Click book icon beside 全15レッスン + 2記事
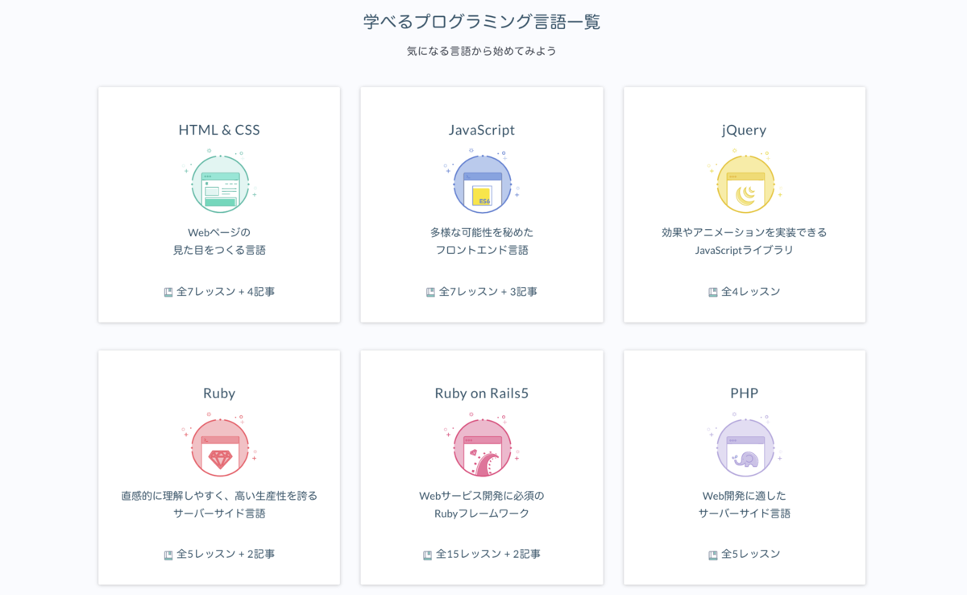 coord(428,555)
